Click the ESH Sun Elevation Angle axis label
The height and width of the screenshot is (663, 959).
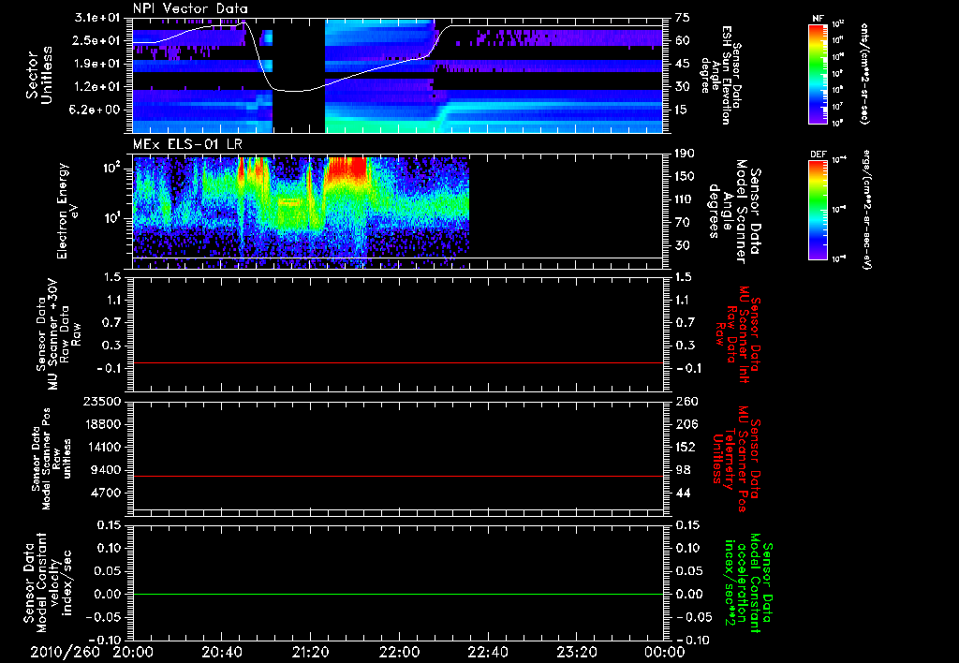pyautogui.click(x=722, y=75)
